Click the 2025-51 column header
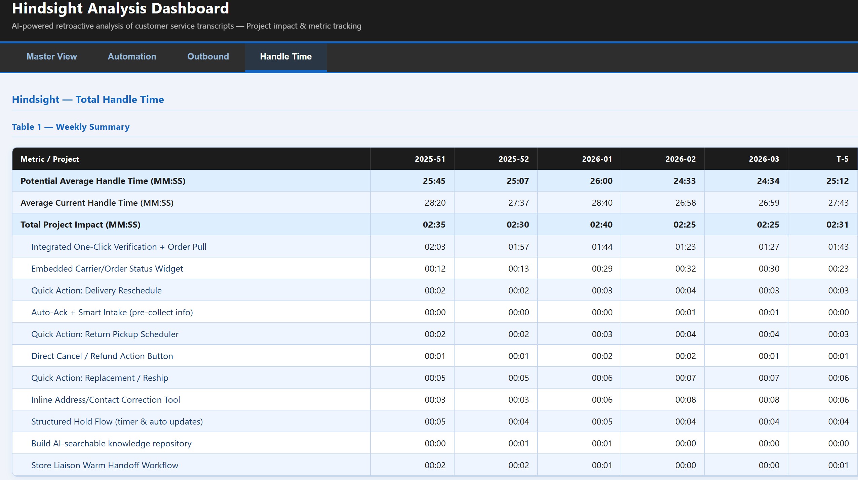Screen dimensions: 858x480 tap(430, 159)
